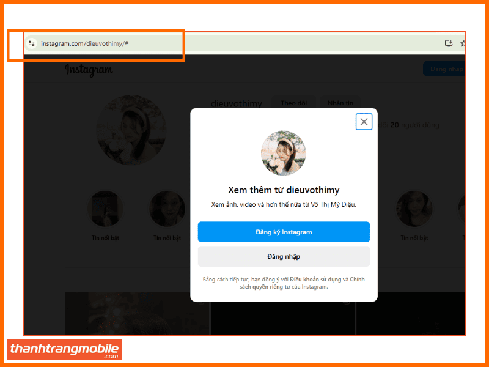489x367 pixels.
Task: Click the Đăng nhập button in the dialog
Action: [x=284, y=256]
